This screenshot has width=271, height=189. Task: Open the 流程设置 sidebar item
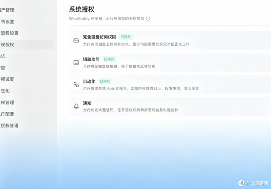[x=10, y=33]
